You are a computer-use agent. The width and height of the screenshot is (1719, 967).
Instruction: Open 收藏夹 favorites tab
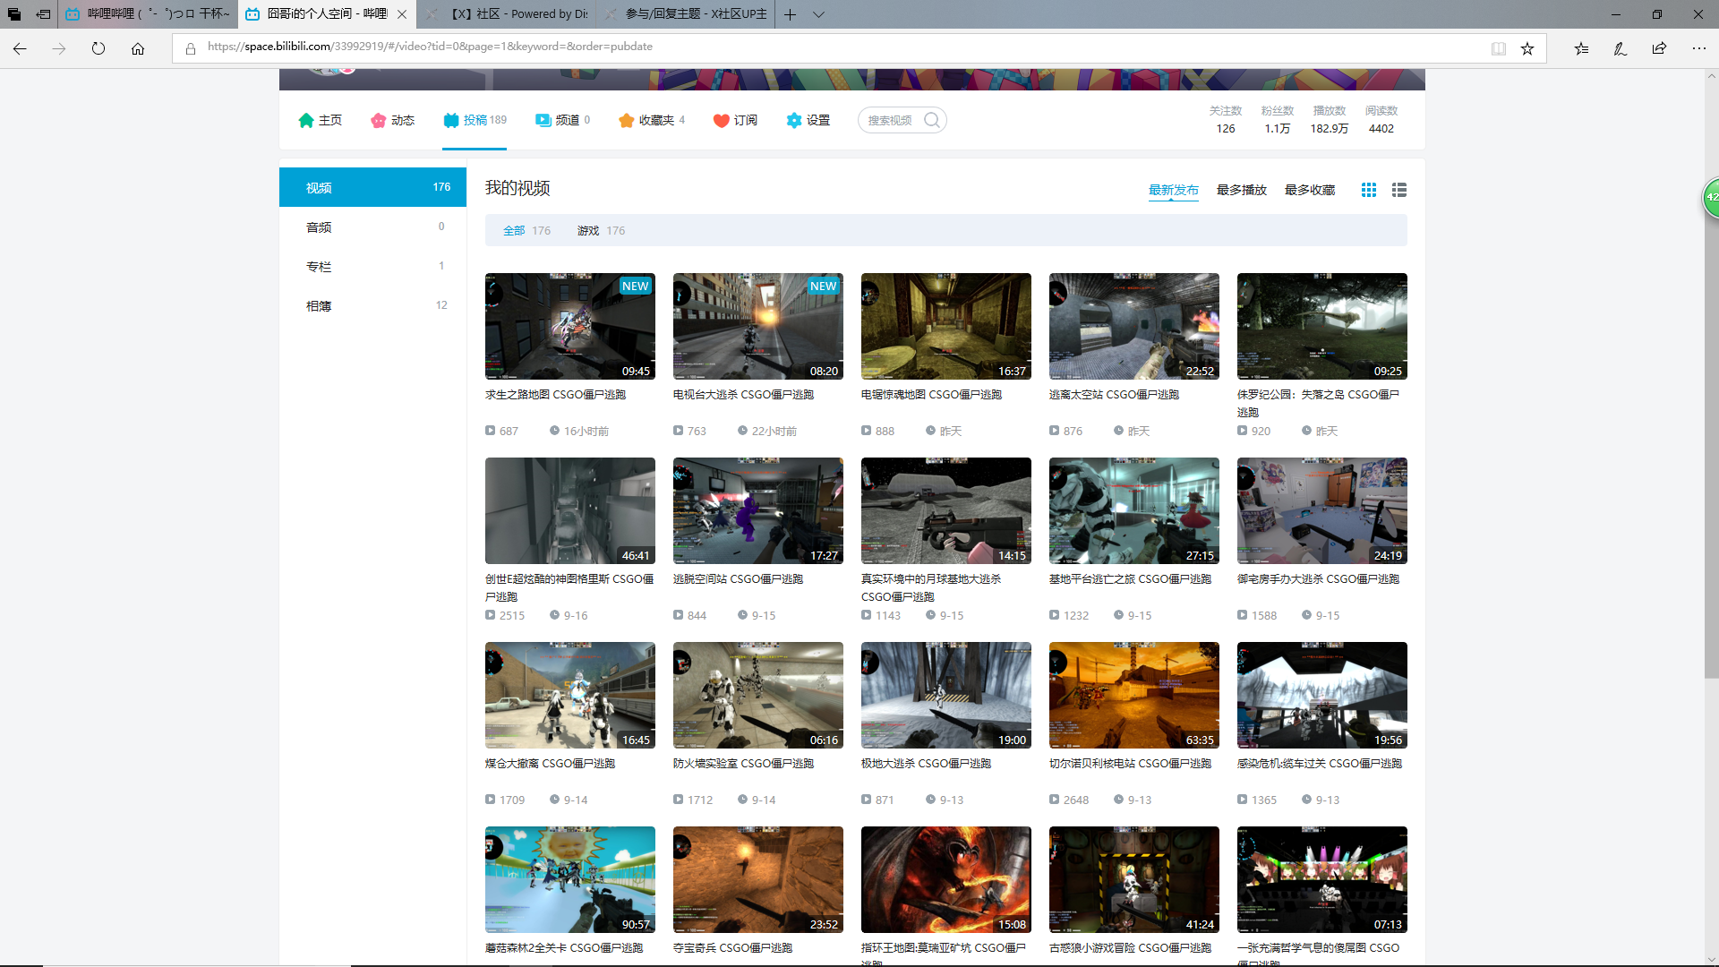click(651, 120)
